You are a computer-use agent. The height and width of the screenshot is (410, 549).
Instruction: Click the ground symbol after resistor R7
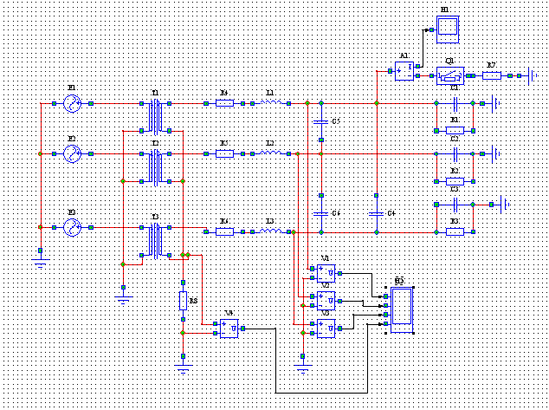coord(533,75)
